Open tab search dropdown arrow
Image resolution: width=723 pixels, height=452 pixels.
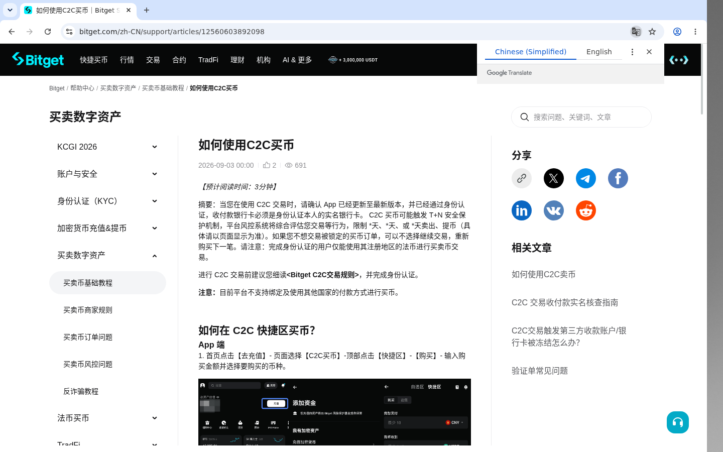[x=10, y=10]
